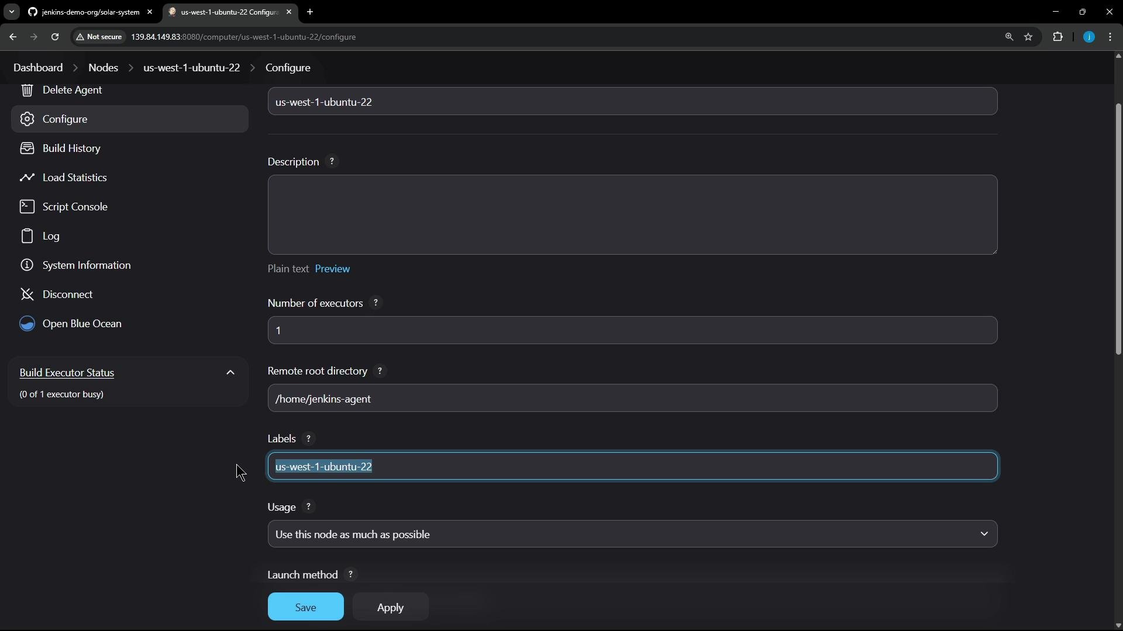Click the Load Statistics chart icon
Image resolution: width=1123 pixels, height=631 pixels.
[x=27, y=178]
